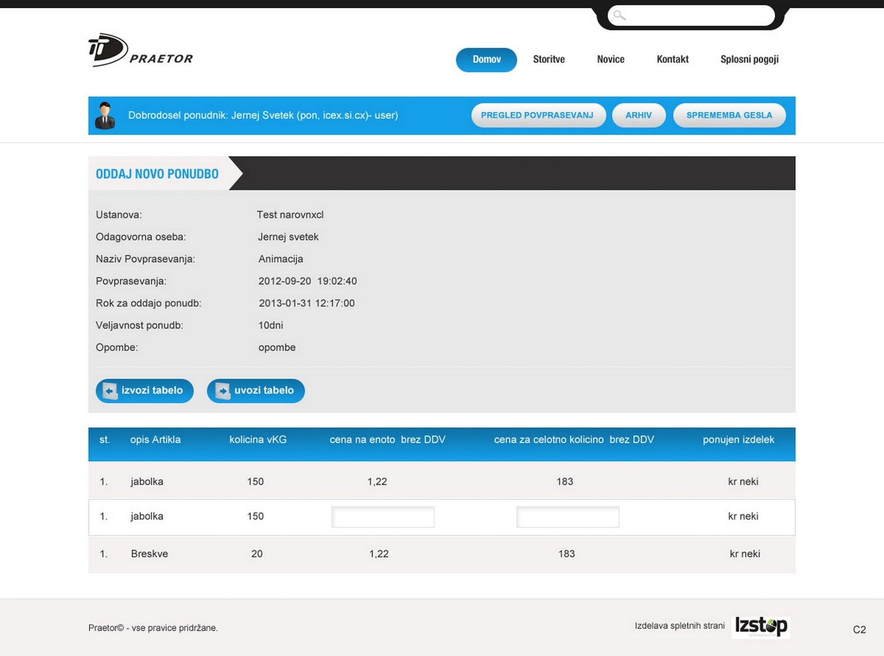Open the Izstop logo in the footer

(761, 627)
